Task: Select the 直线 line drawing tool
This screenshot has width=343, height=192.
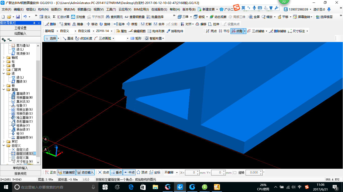Action: [68, 38]
